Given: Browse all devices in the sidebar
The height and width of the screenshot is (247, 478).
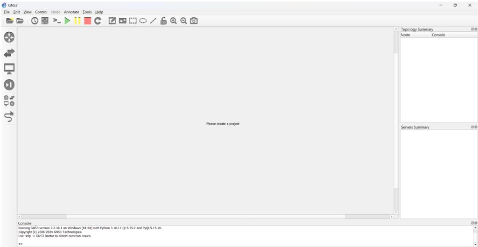Looking at the screenshot, I should (x=9, y=100).
